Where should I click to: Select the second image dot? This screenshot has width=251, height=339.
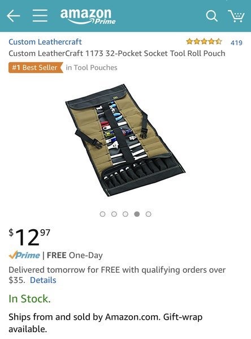pyautogui.click(x=114, y=214)
